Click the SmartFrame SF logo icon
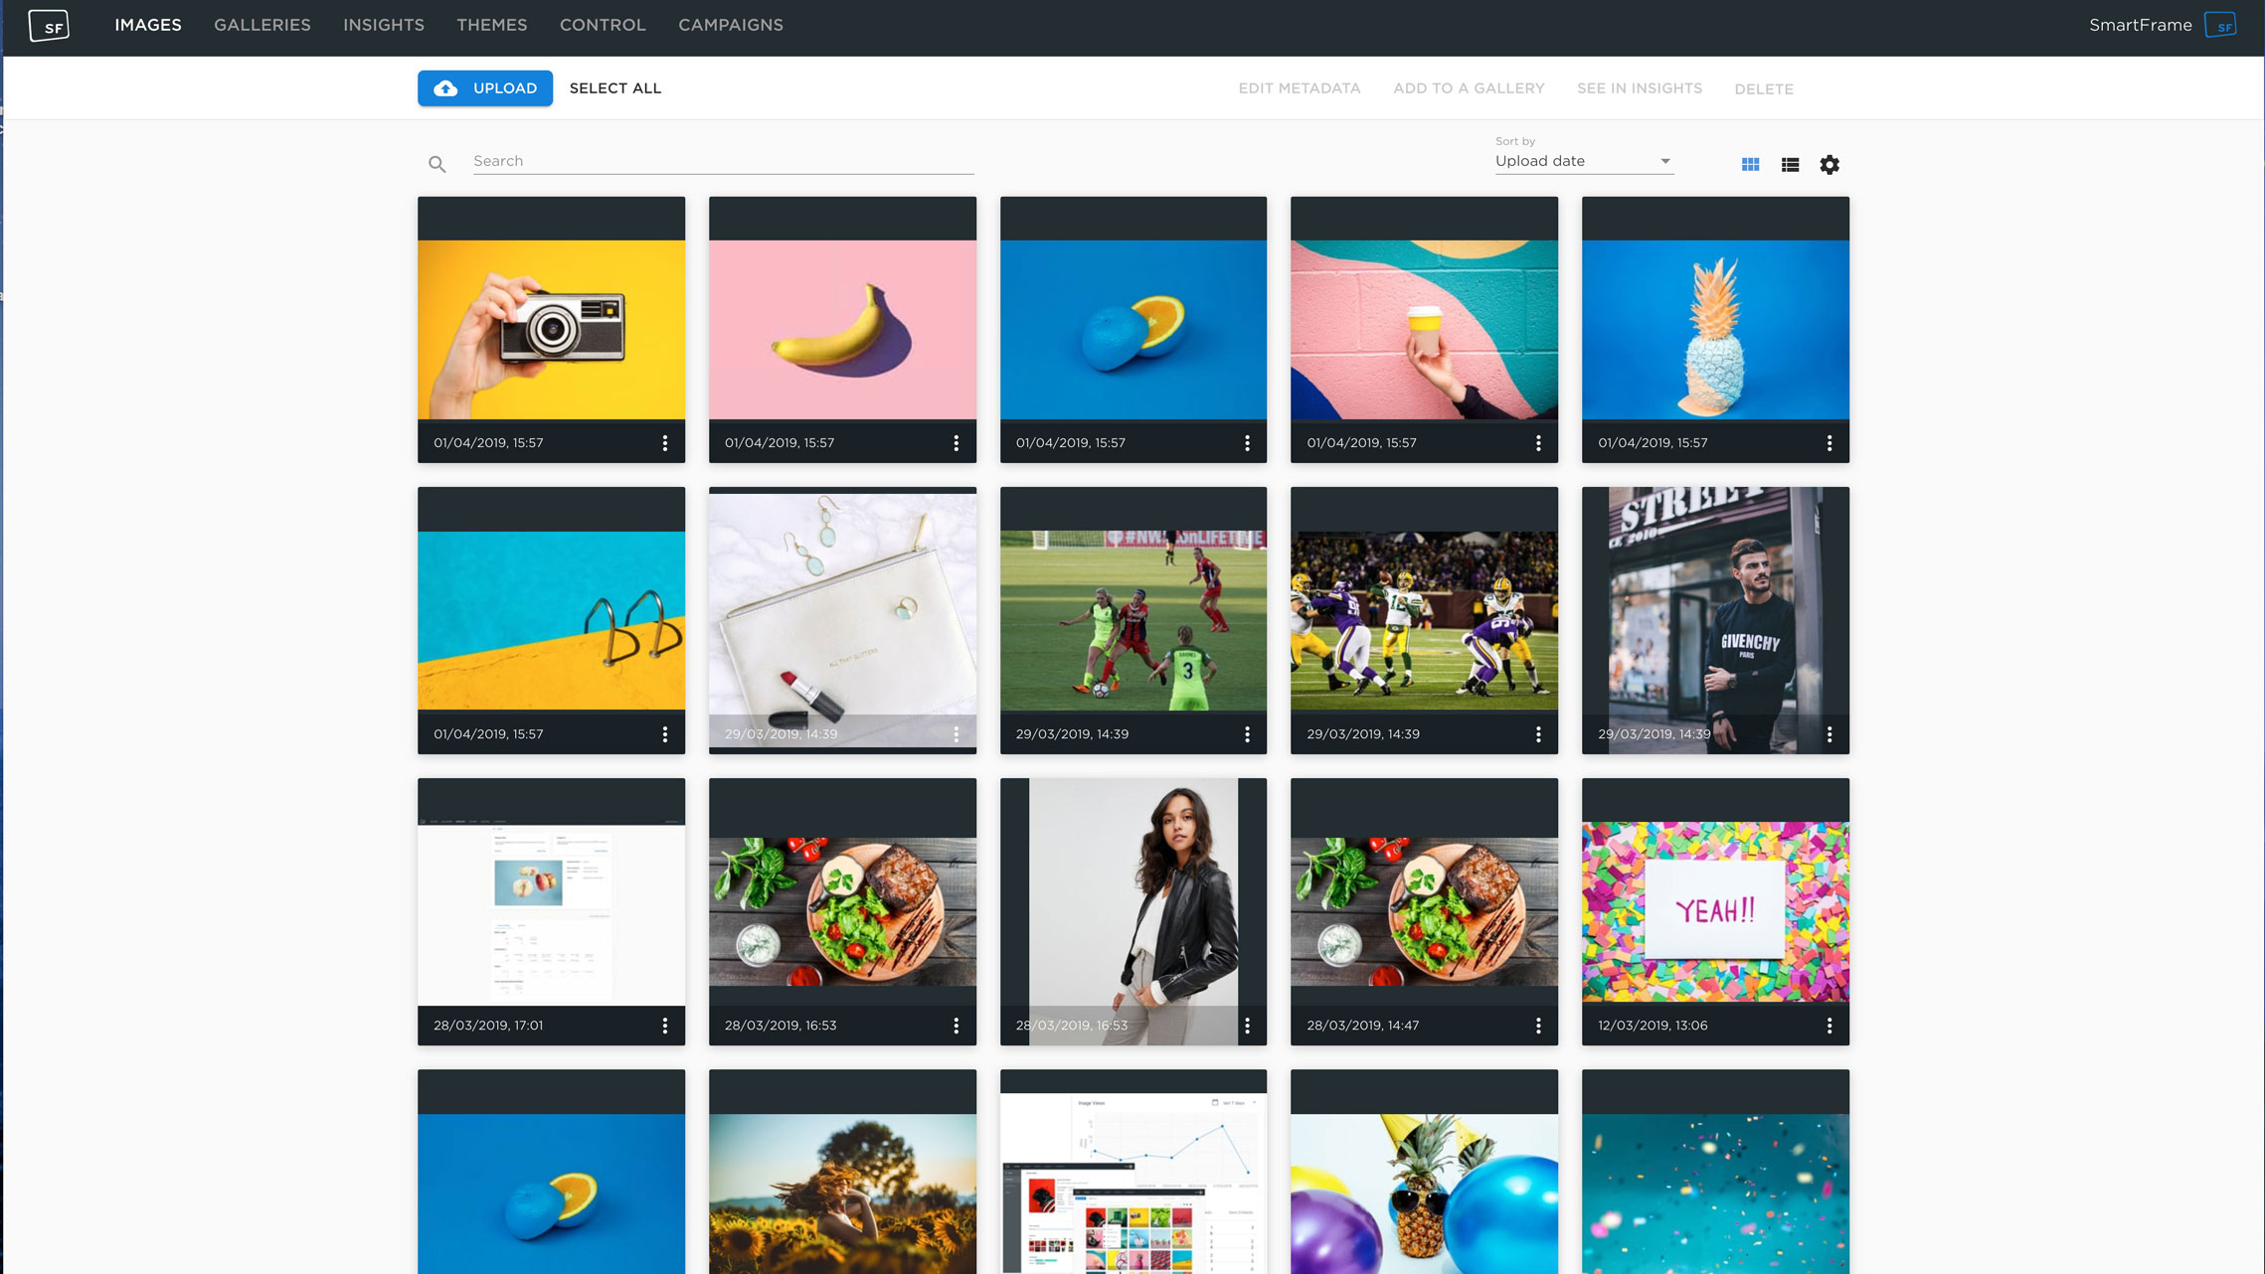2265x1274 pixels. tap(49, 26)
